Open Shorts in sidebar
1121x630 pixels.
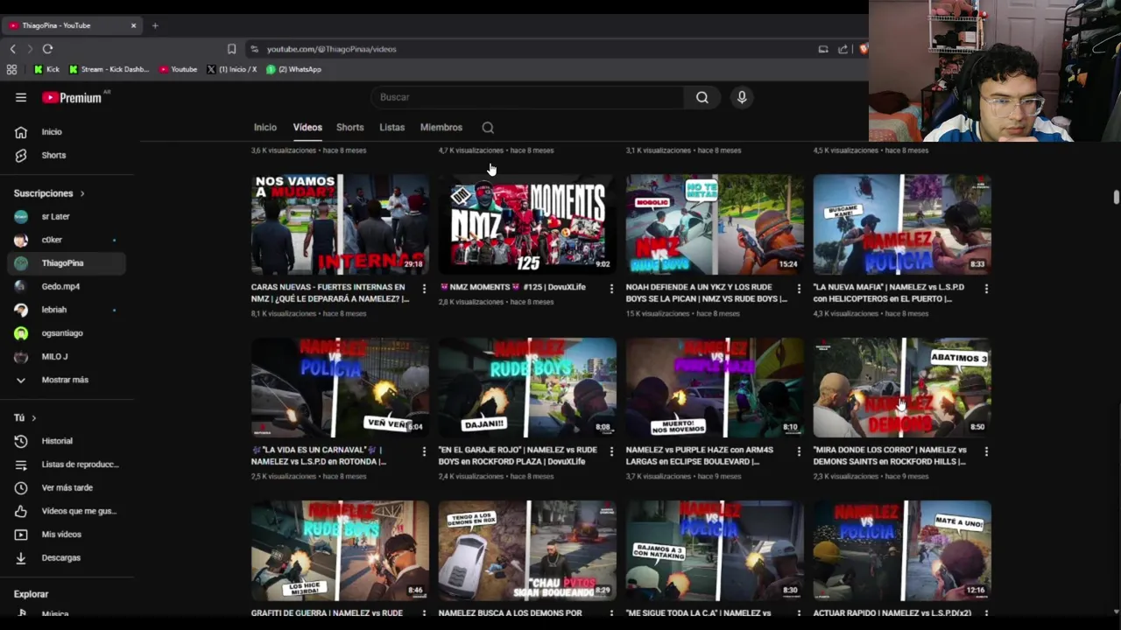coord(67,155)
